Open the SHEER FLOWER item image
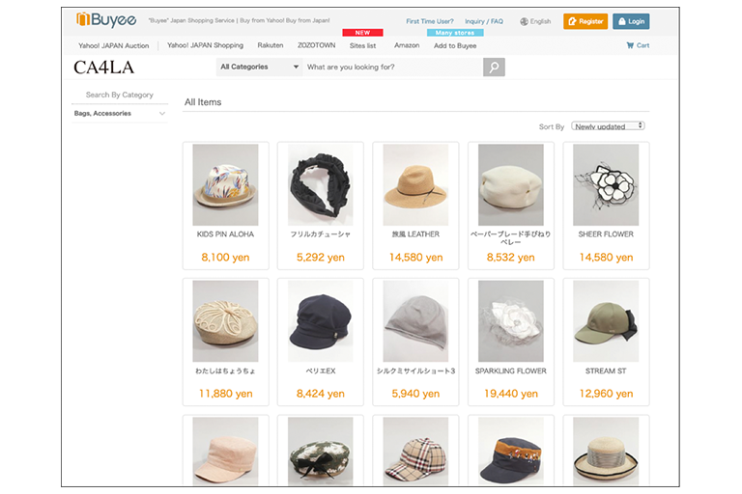This screenshot has width=742, height=494. click(606, 185)
